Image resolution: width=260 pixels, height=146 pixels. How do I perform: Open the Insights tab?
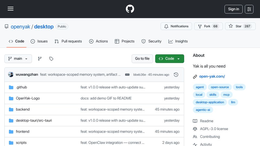point(178,41)
